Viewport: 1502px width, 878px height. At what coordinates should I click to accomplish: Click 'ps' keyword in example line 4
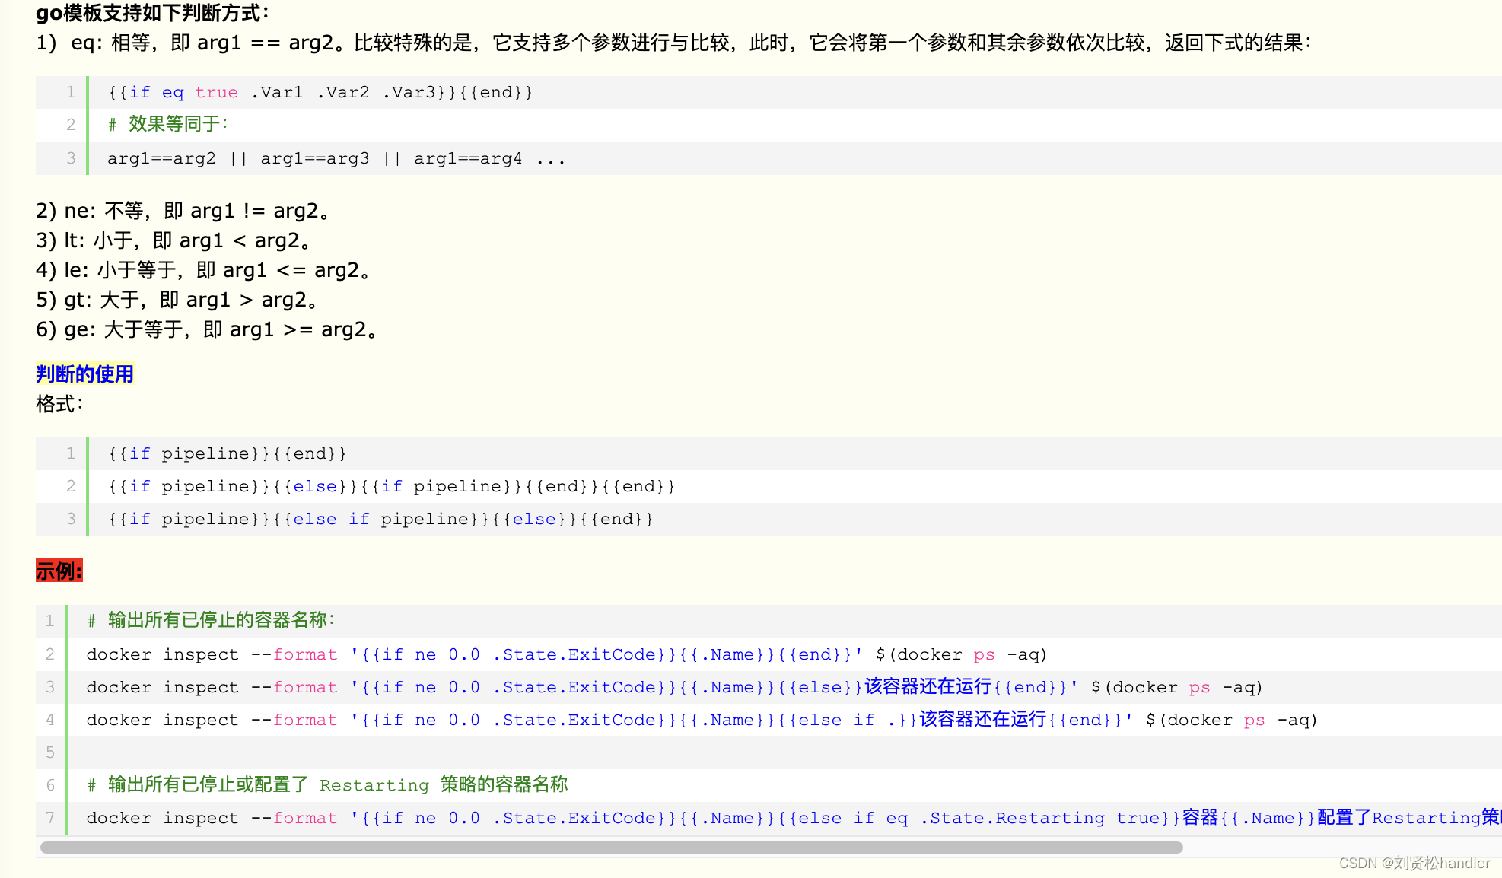[x=1254, y=720]
